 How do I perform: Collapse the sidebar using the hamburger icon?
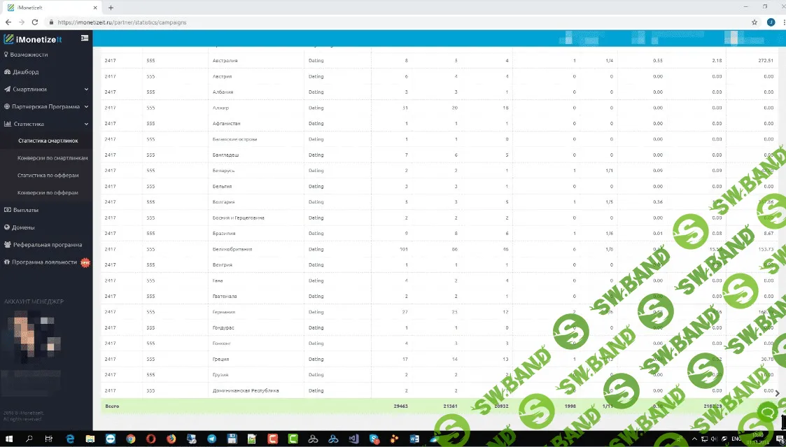(85, 38)
